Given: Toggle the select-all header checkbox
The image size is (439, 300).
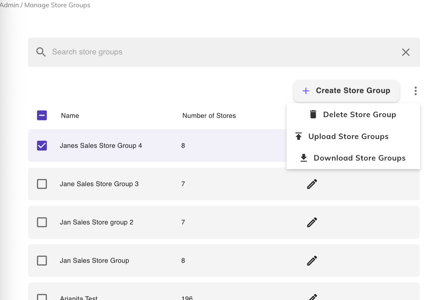Looking at the screenshot, I should 42,116.
